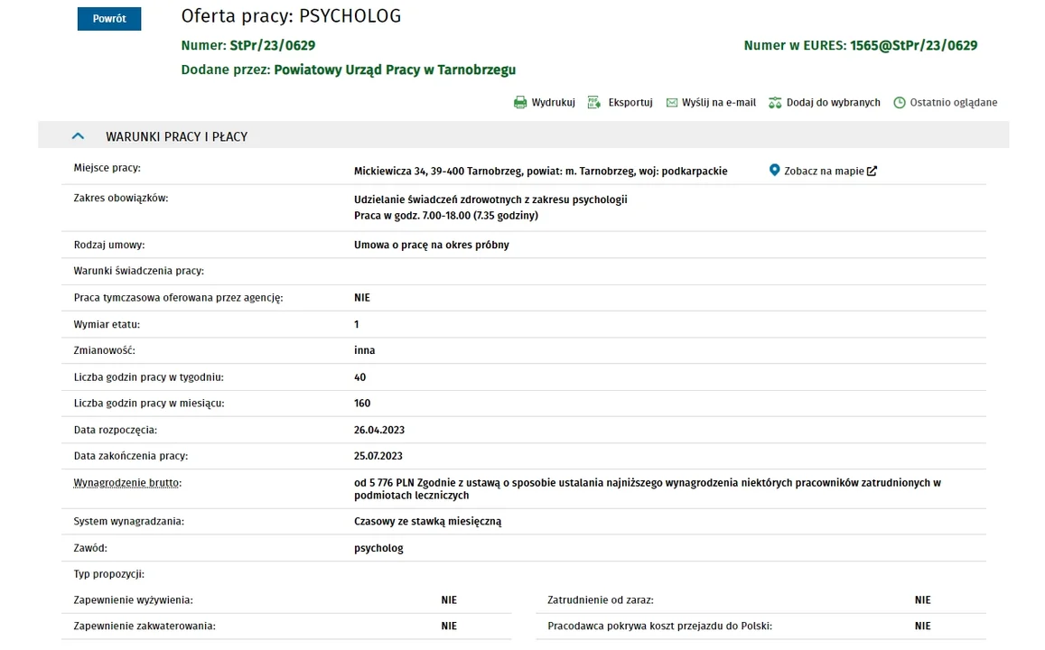The height and width of the screenshot is (650, 1045).
Task: Click the printer icon next to Wydrukuj
Action: point(520,103)
